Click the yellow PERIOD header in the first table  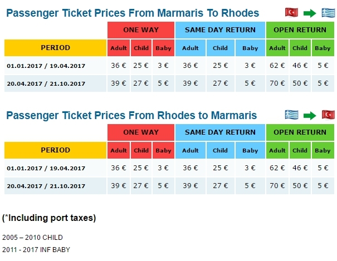tap(55, 48)
